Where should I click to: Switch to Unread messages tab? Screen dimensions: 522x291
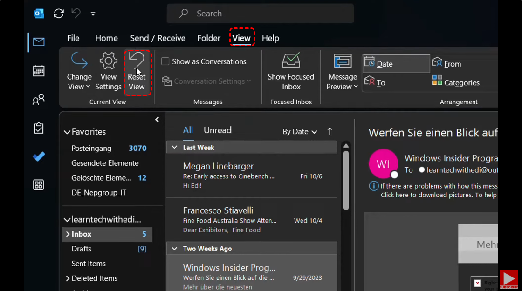click(217, 130)
